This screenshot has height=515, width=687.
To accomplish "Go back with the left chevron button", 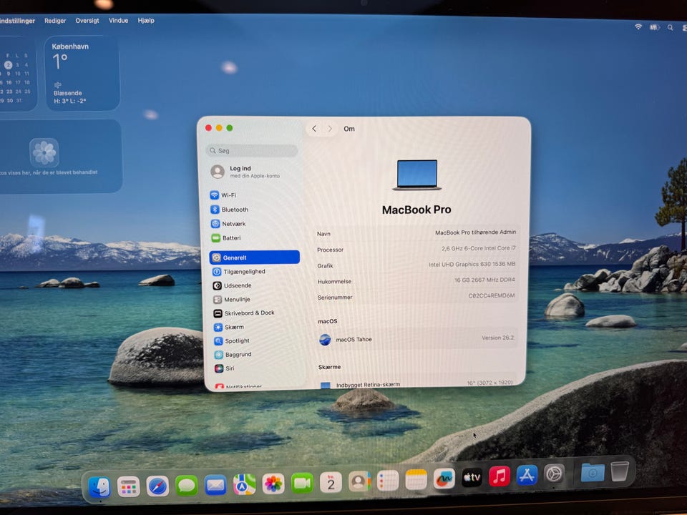I will pos(314,129).
